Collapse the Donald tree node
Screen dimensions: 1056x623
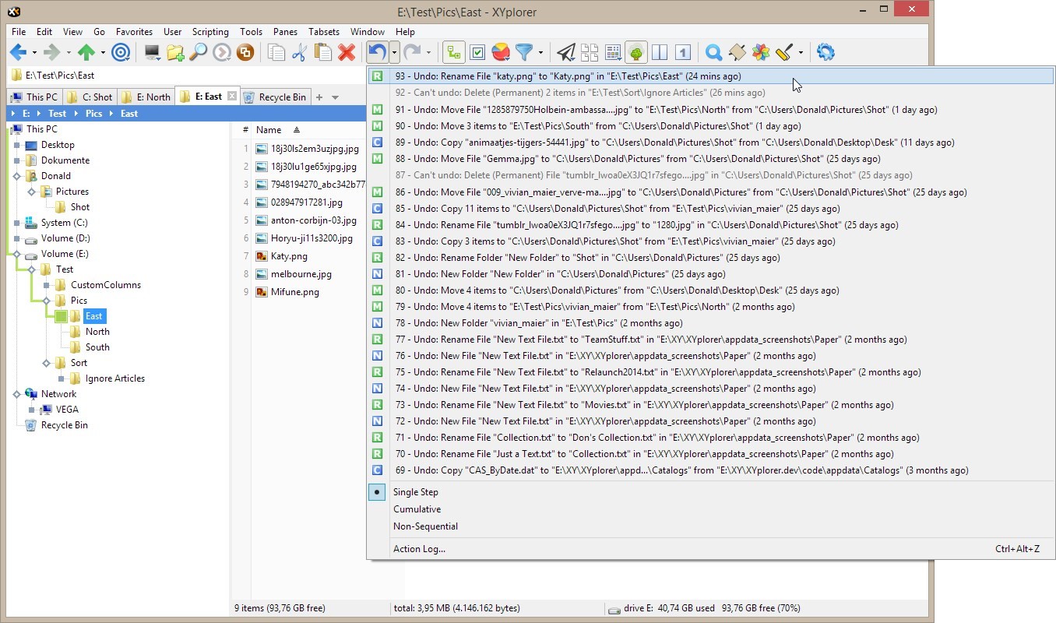pyautogui.click(x=16, y=176)
